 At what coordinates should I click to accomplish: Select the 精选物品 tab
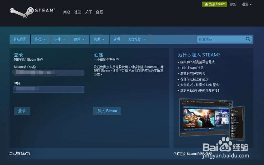[x=20, y=39]
